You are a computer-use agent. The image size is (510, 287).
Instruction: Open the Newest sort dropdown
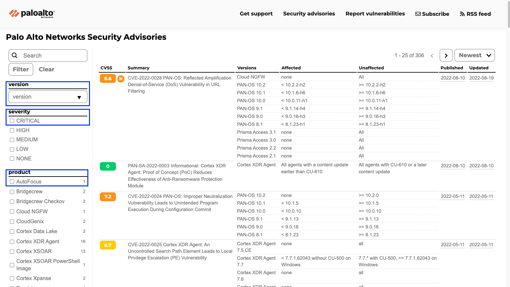[475, 55]
